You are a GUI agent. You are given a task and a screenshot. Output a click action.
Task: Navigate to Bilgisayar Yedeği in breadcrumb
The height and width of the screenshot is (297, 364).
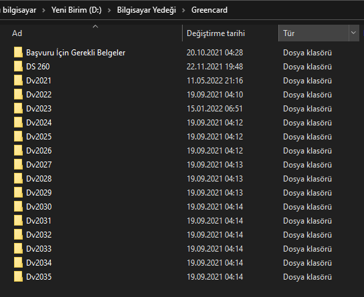click(147, 10)
